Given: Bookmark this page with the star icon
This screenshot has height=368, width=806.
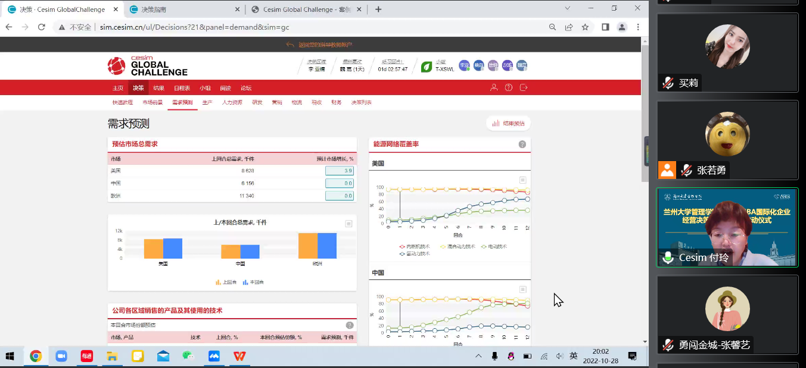Looking at the screenshot, I should [585, 27].
